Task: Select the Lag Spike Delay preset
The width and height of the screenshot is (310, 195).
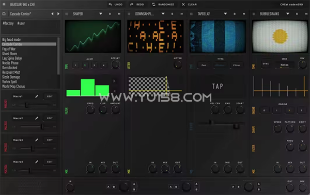Action: (x=12, y=58)
